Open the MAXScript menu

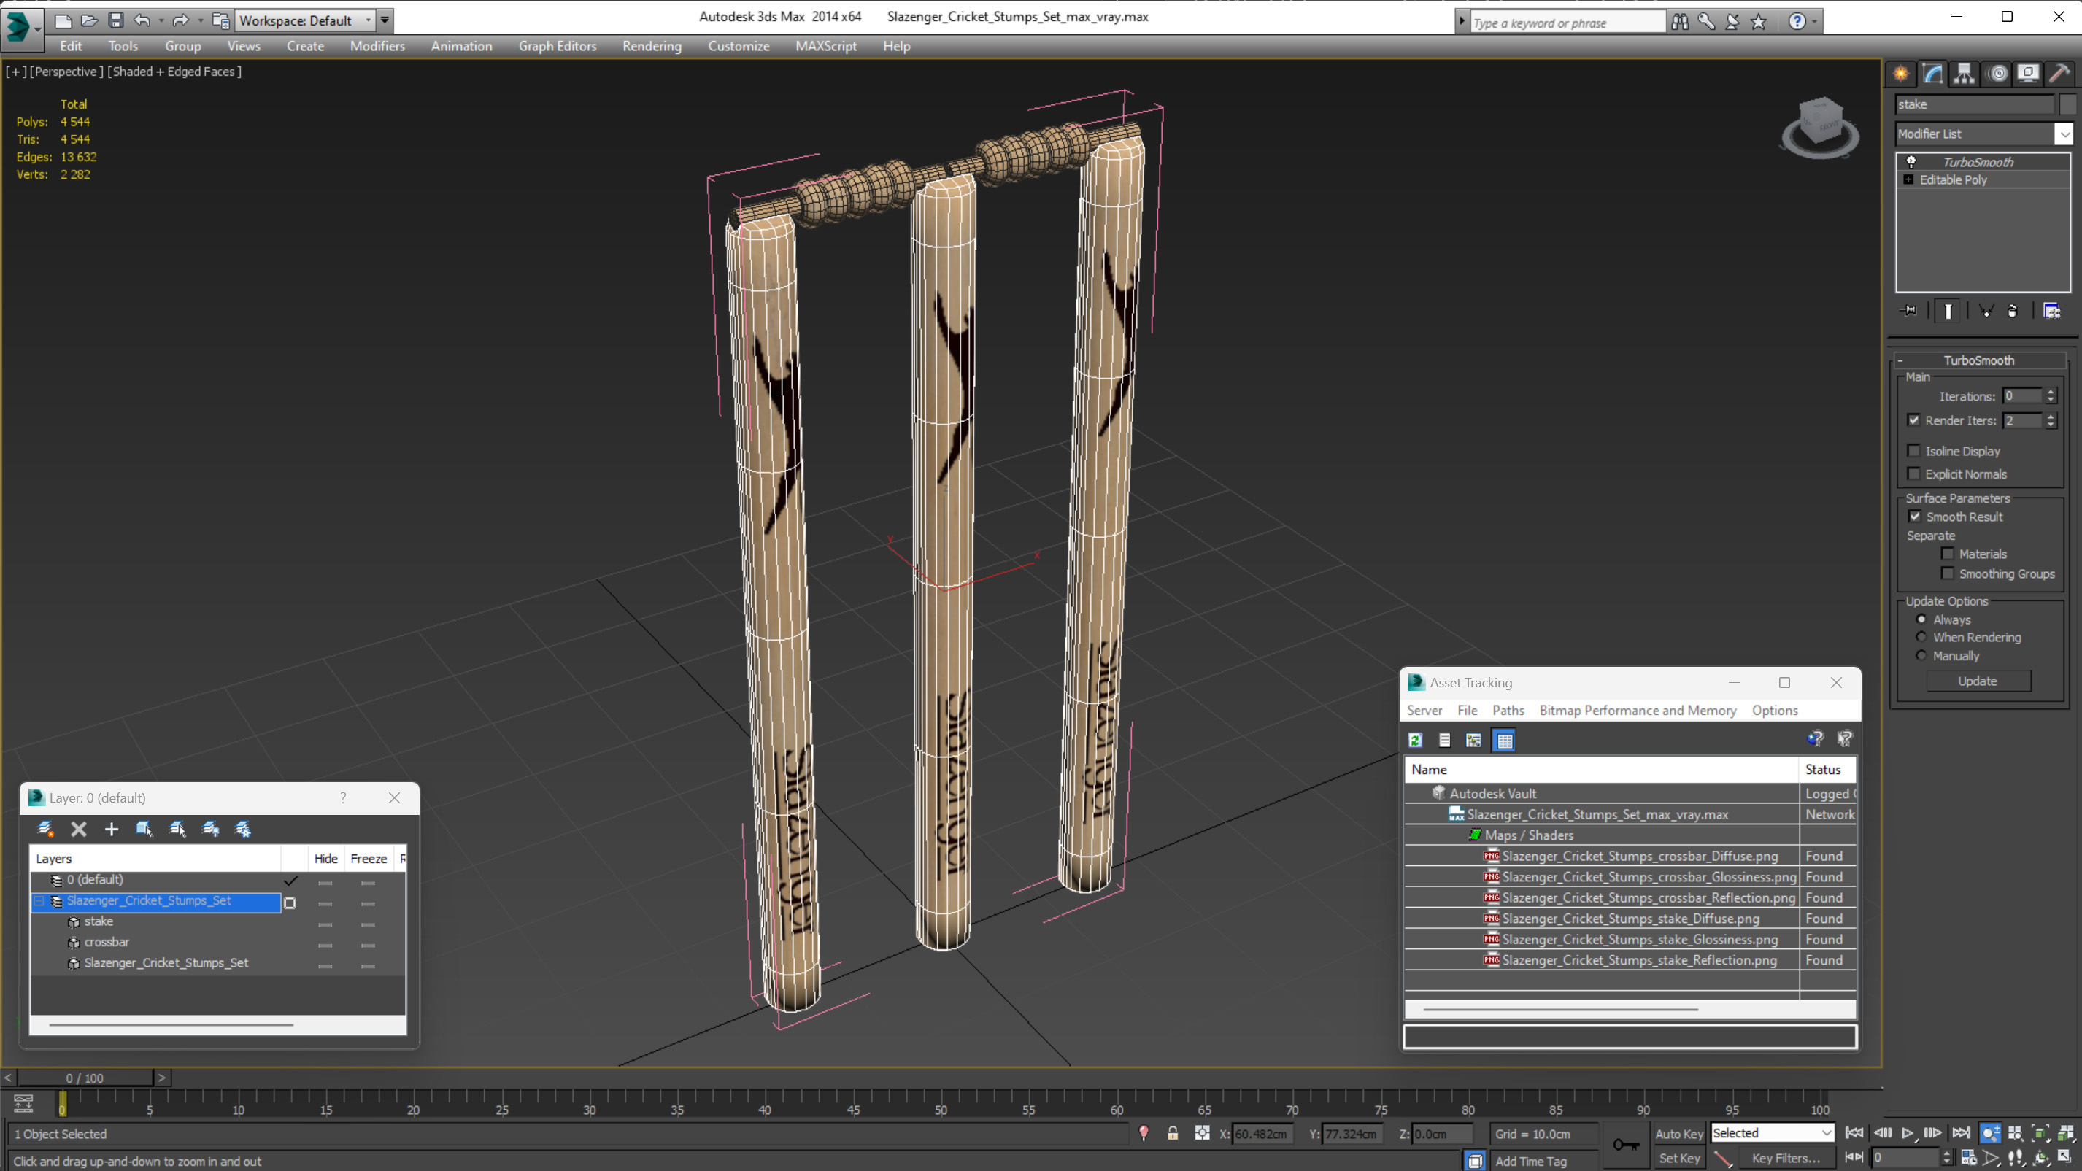point(825,46)
